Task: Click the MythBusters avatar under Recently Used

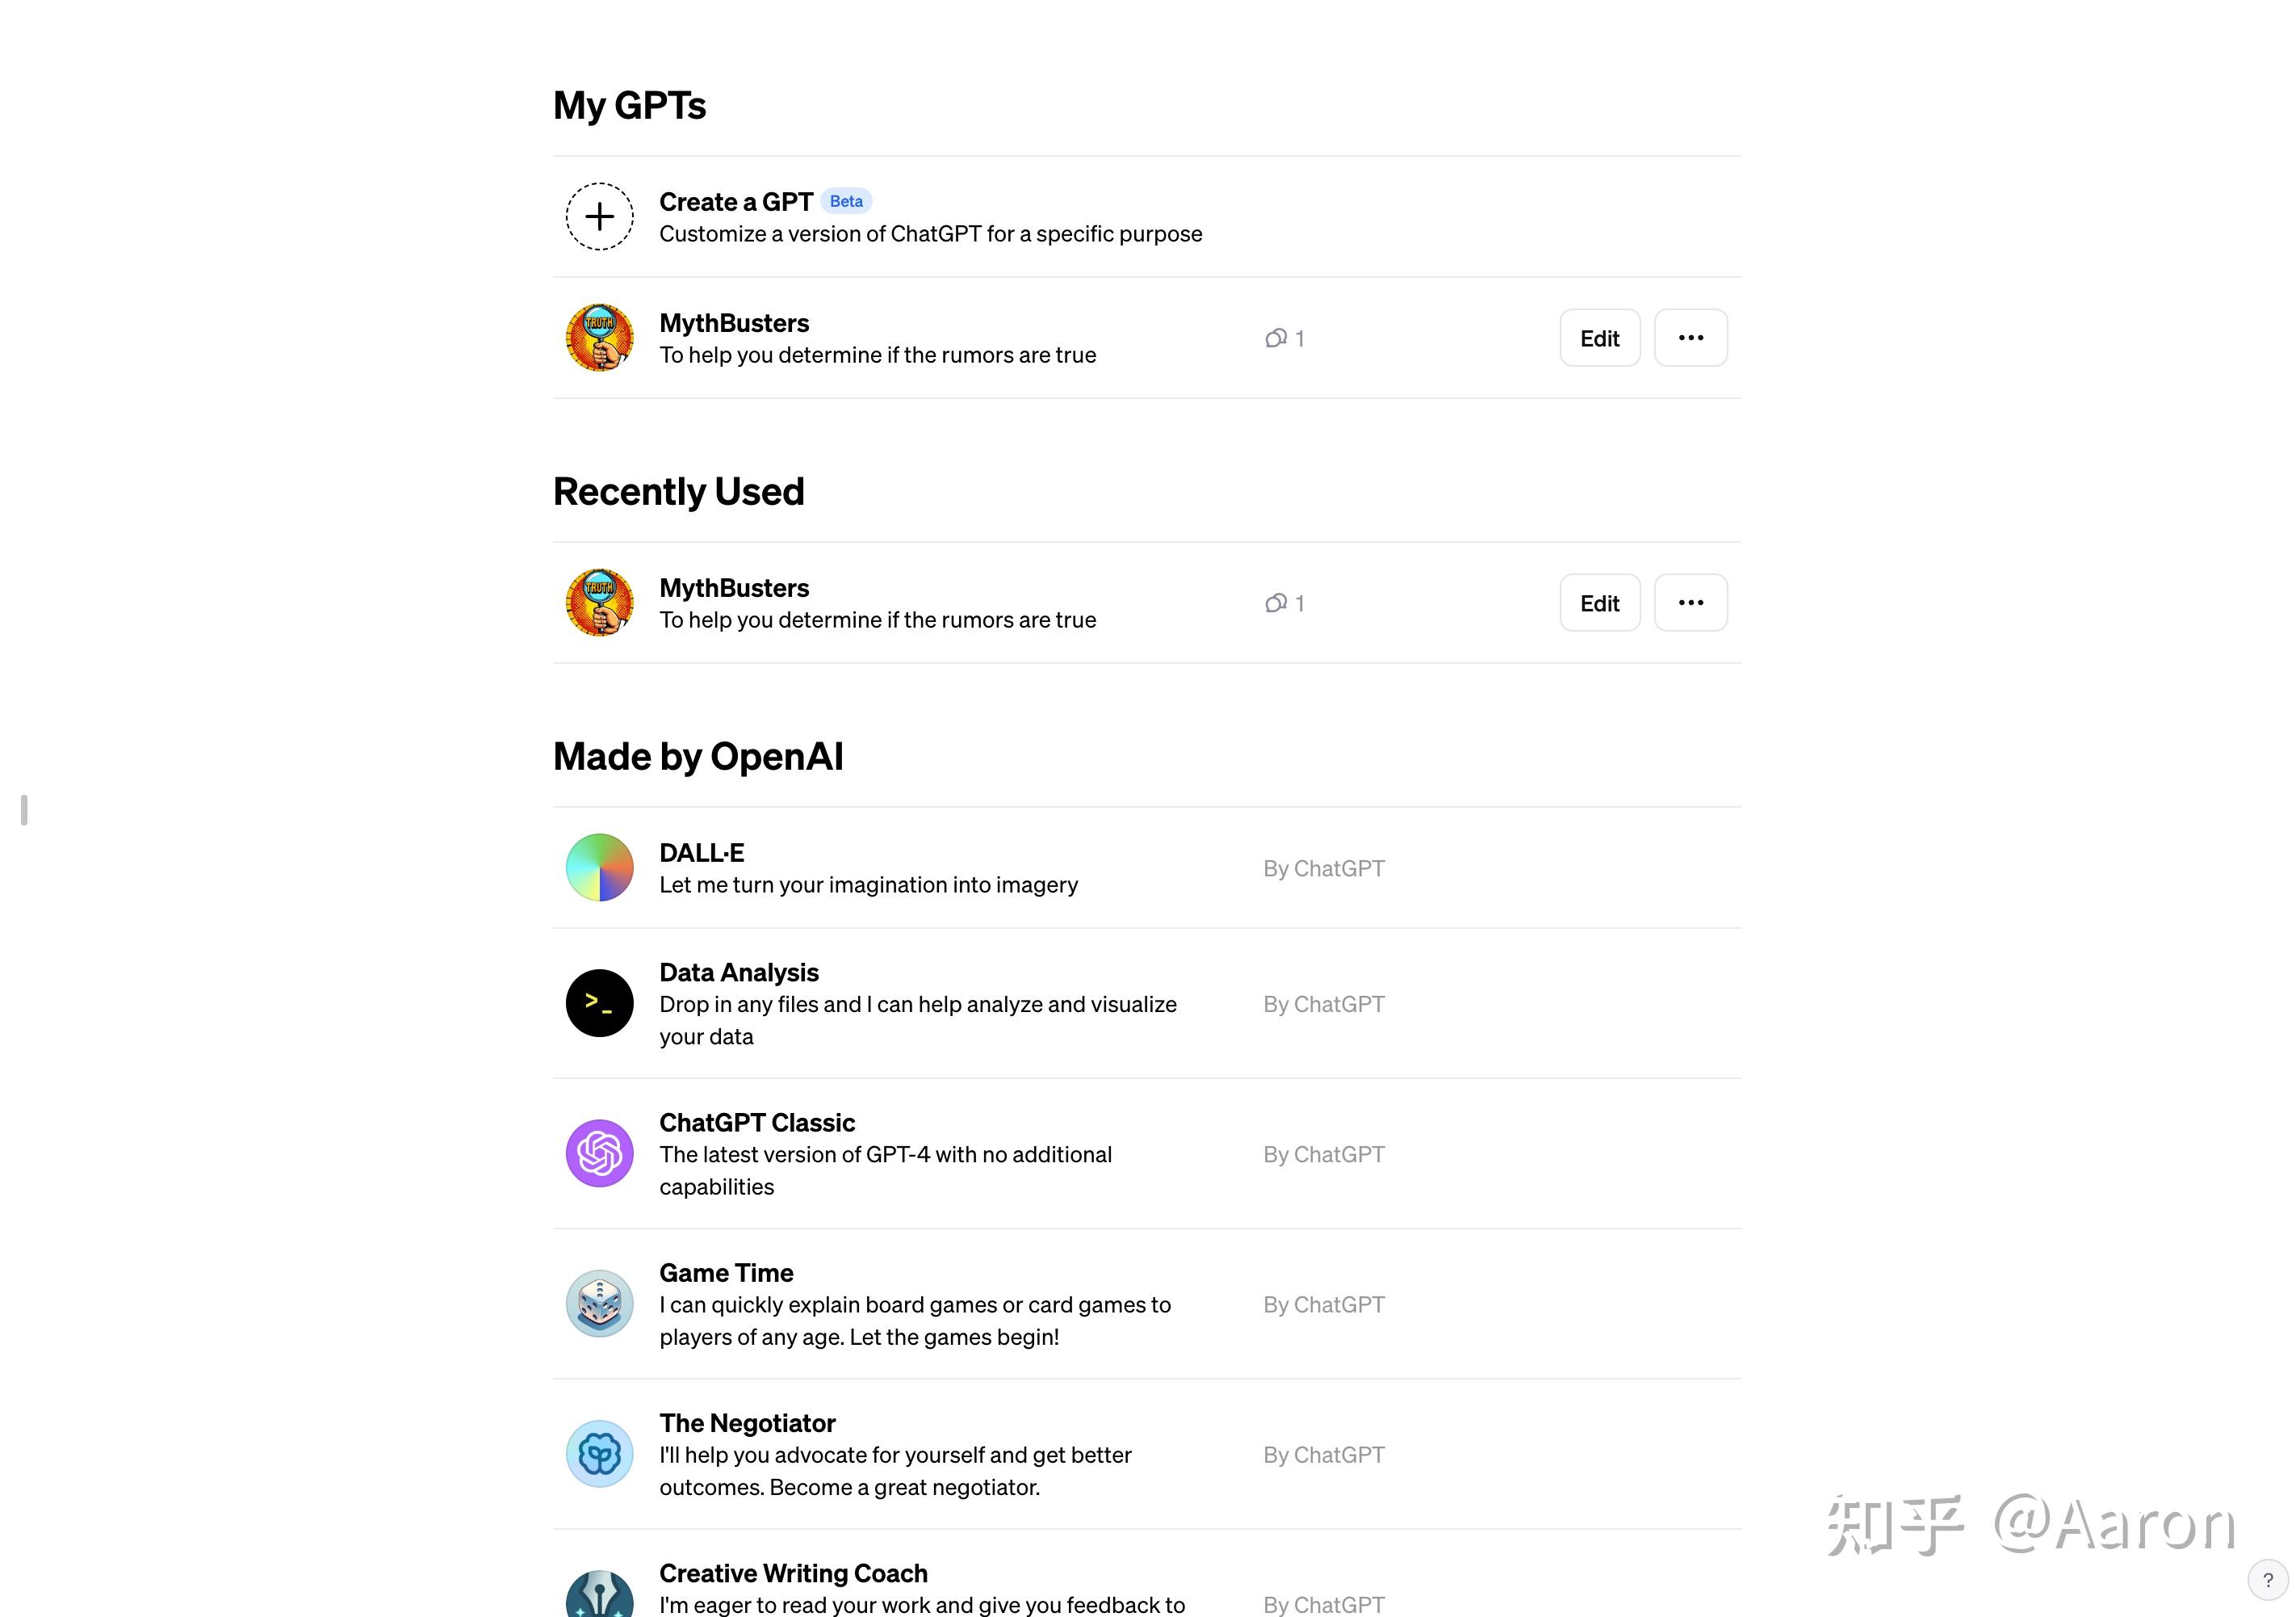Action: (x=599, y=602)
